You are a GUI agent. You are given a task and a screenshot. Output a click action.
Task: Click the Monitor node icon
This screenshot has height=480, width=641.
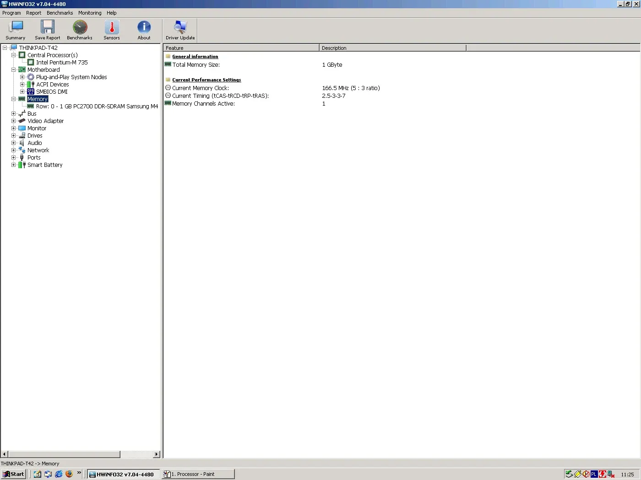tap(22, 128)
